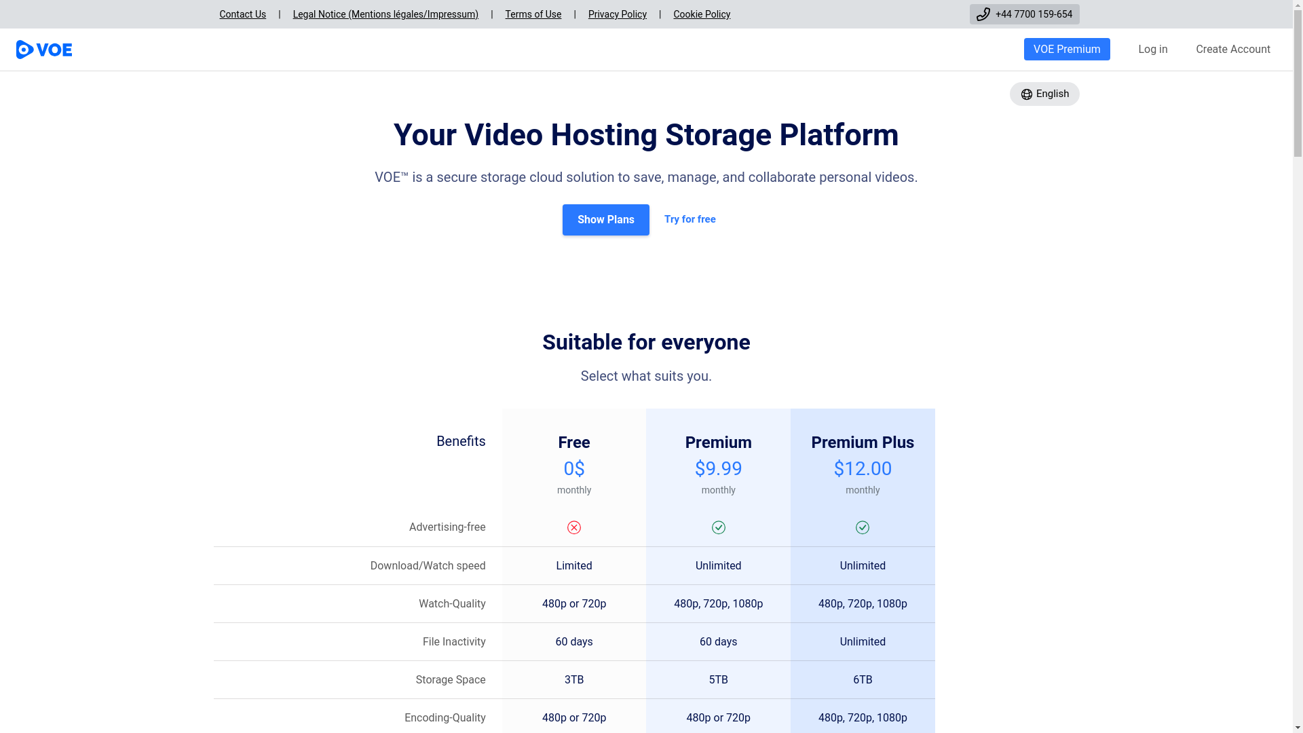This screenshot has height=733, width=1303.
Task: Click the page vertical scrollbar thumb
Action: coord(1298,83)
